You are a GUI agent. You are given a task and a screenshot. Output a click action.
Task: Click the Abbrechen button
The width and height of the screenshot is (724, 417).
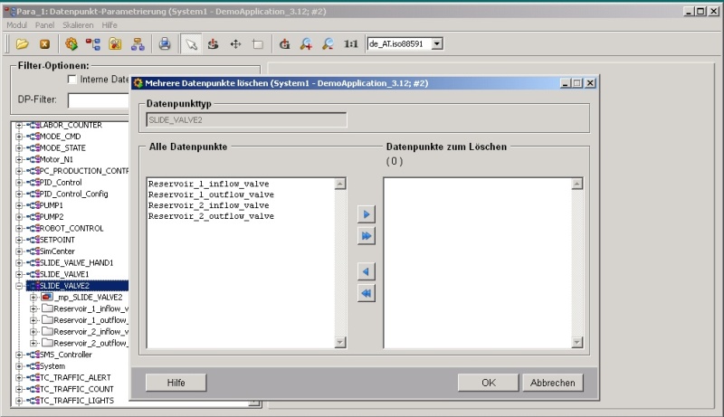pyautogui.click(x=552, y=383)
